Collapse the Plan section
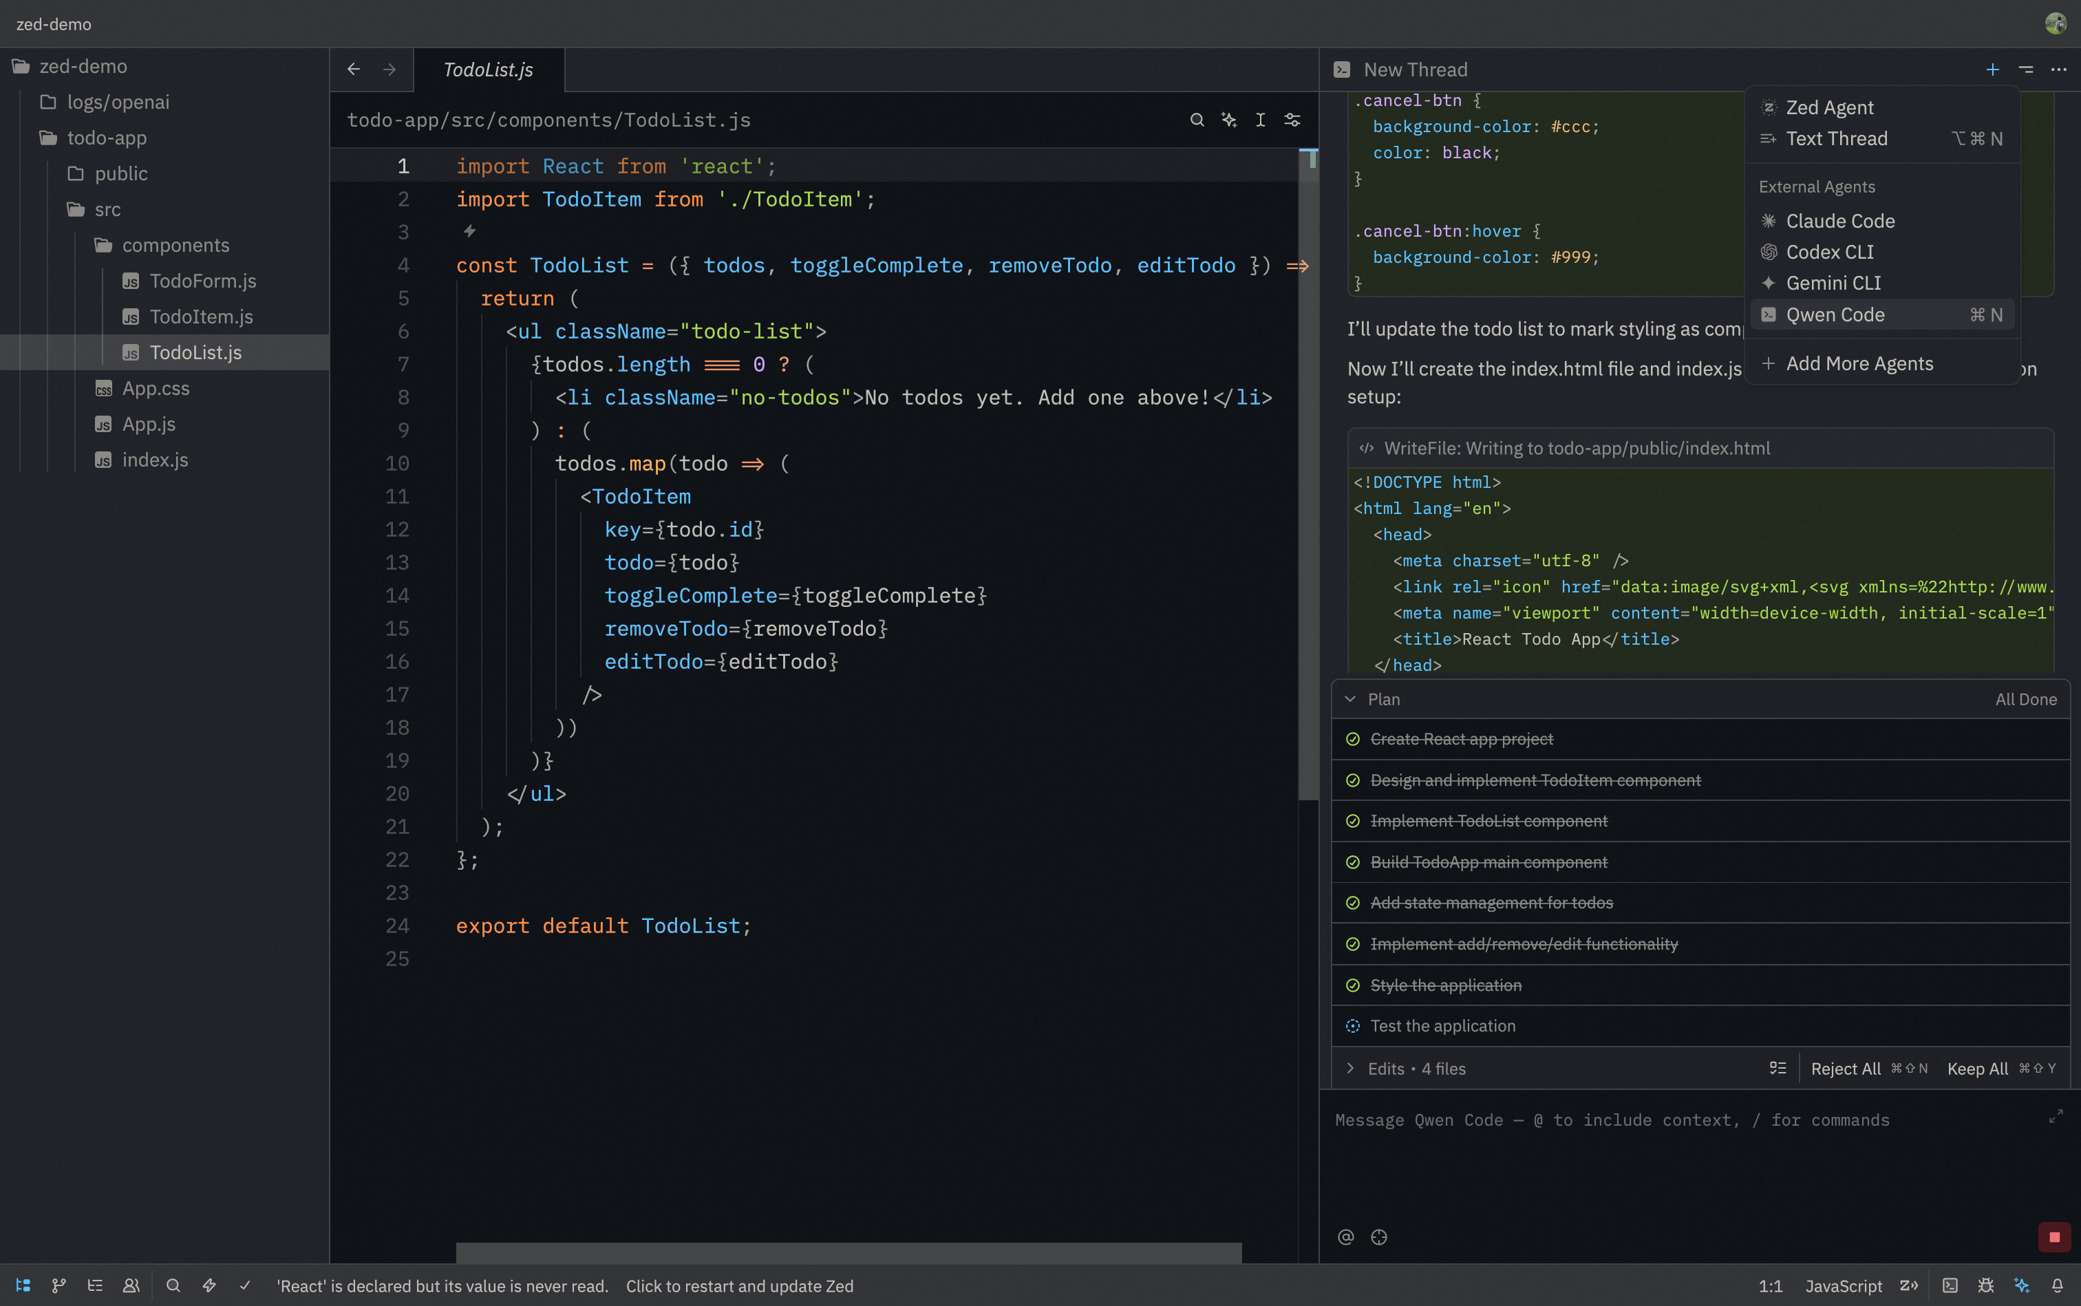 pyautogui.click(x=1352, y=699)
